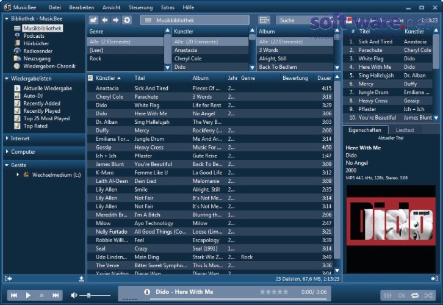The height and width of the screenshot is (305, 443).
Task: Expand the Computer section
Action: [7, 152]
